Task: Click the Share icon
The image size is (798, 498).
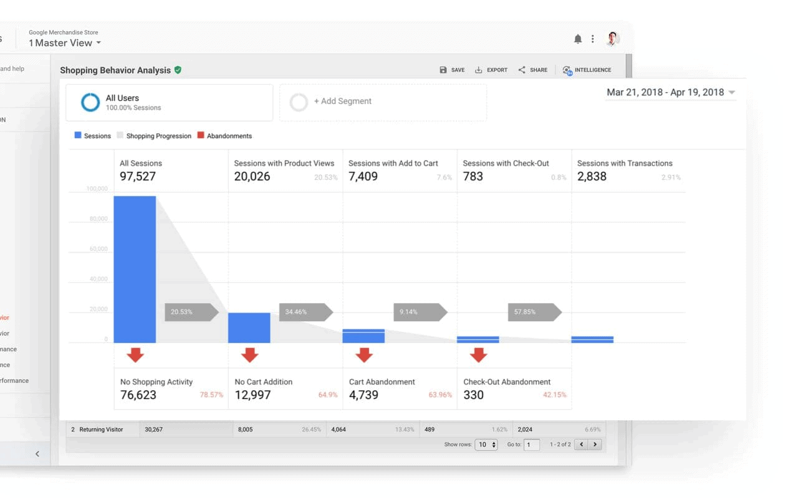Action: click(522, 70)
